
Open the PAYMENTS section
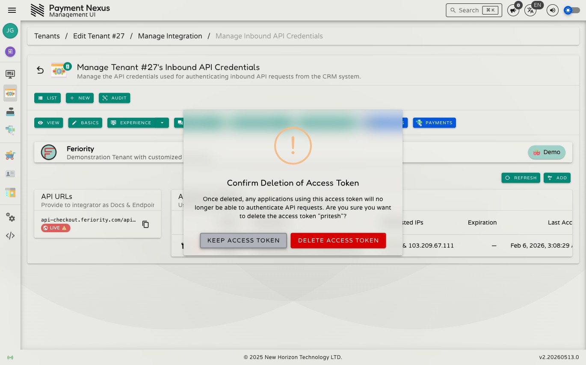click(x=434, y=123)
